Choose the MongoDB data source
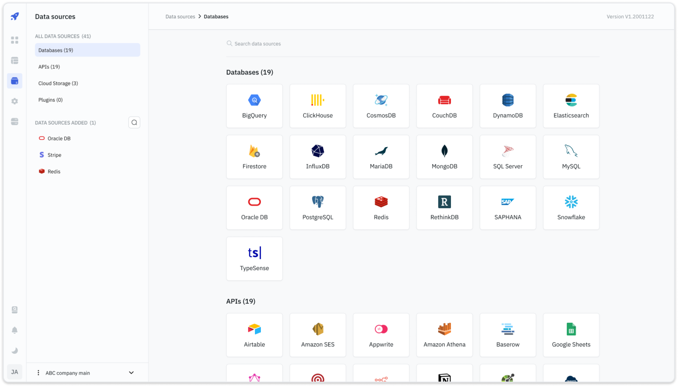This screenshot has height=386, width=678. point(444,157)
